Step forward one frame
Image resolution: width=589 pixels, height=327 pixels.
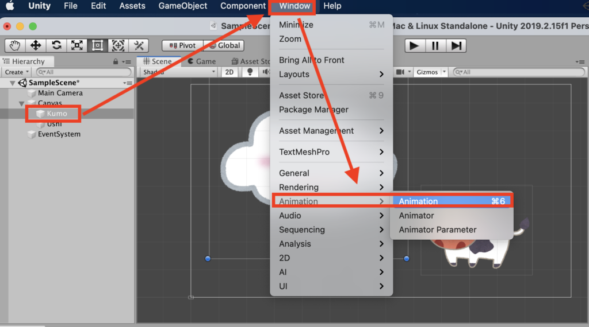456,46
